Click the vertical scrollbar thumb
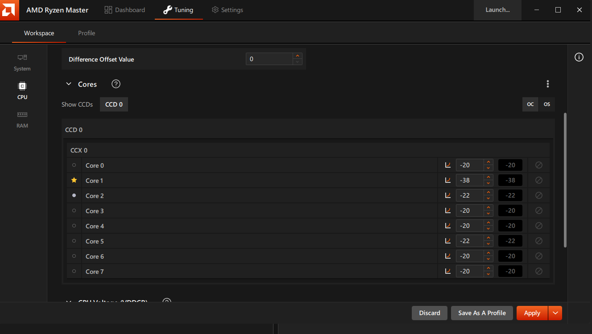Screen dimensions: 592x334 [565, 180]
